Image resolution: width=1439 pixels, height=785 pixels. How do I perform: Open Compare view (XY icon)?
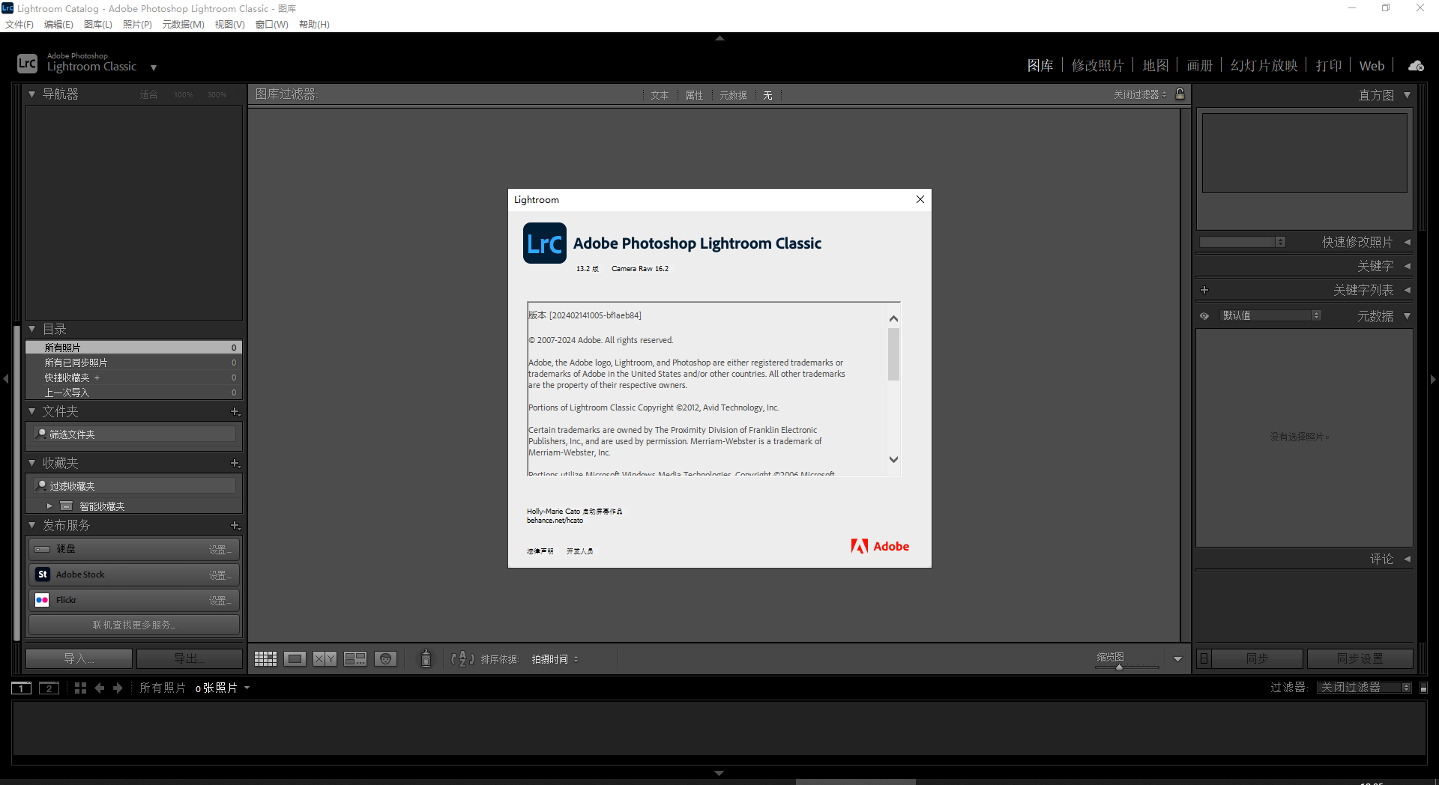point(325,658)
